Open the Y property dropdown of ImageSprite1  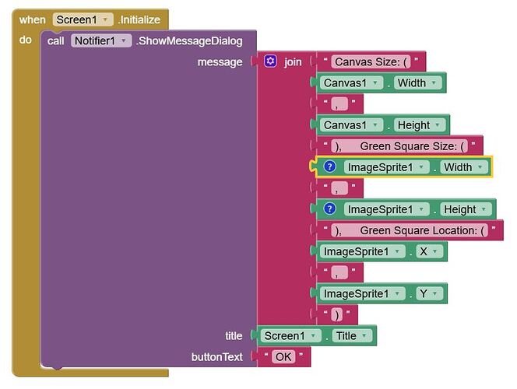point(429,294)
